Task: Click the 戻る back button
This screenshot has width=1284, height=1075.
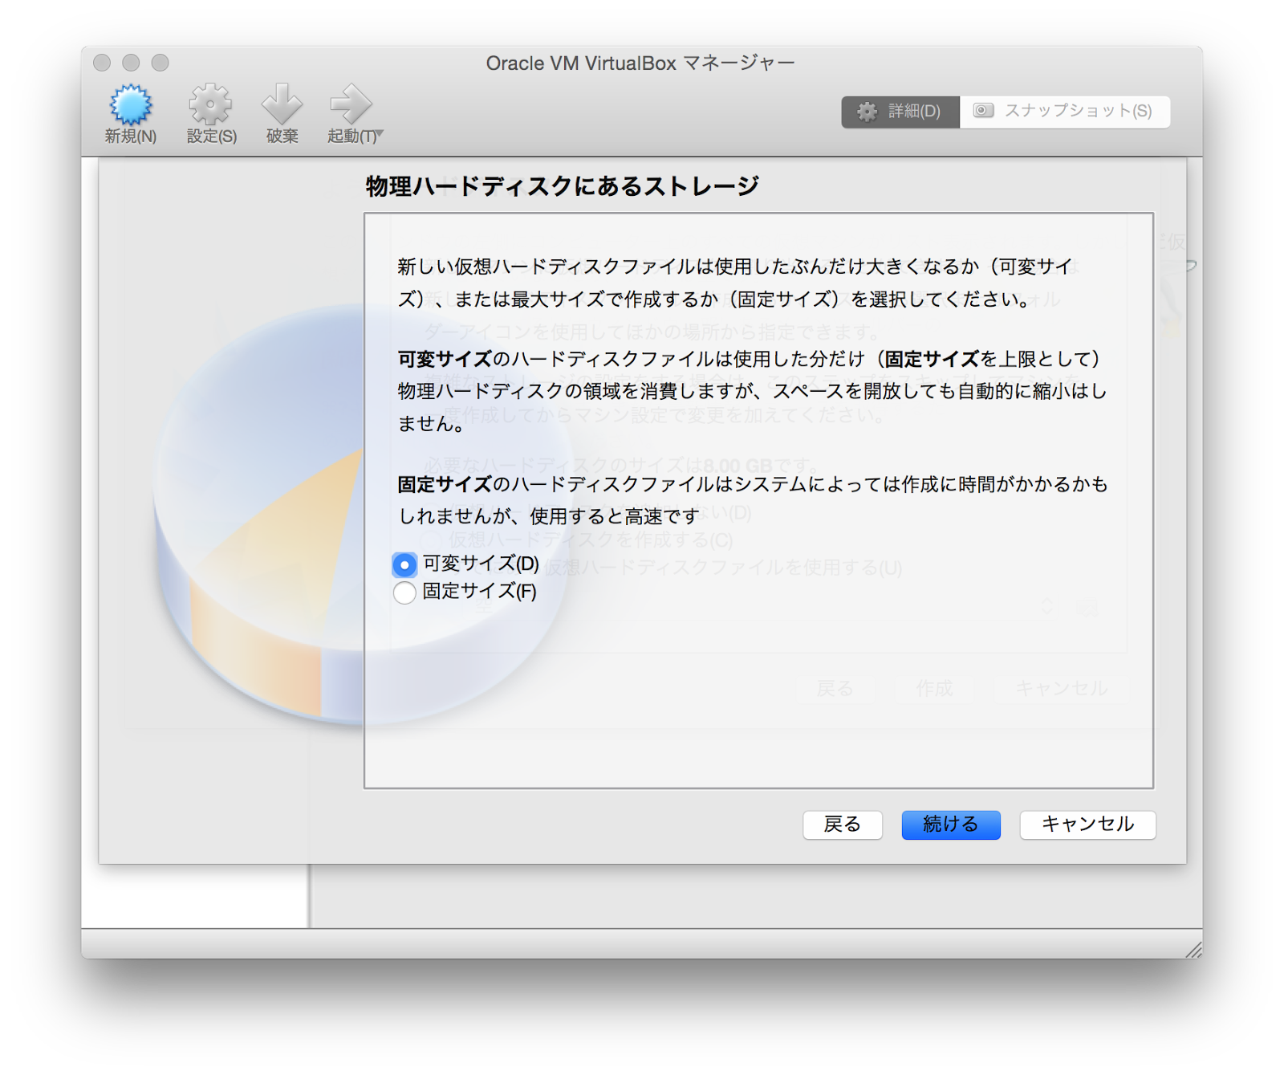Action: pos(843,825)
